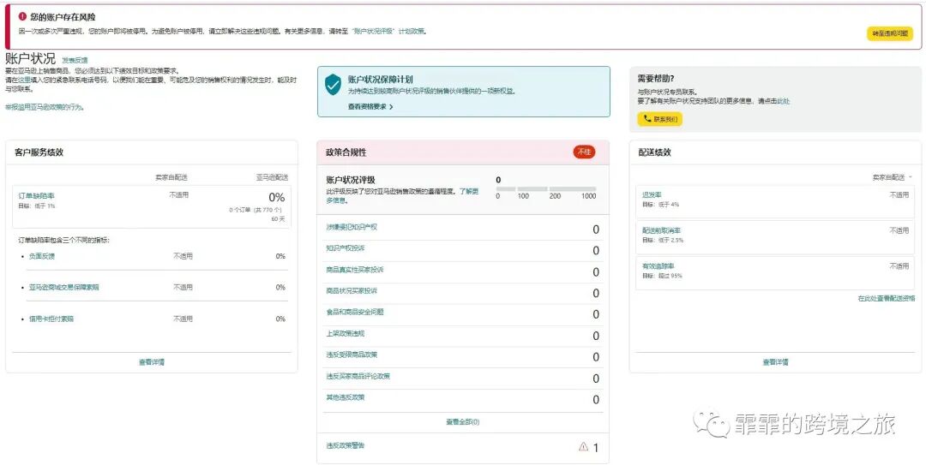Viewport: 926px width, 465px height.
Task: Open the 违反政策警告 row
Action: [x=462, y=447]
